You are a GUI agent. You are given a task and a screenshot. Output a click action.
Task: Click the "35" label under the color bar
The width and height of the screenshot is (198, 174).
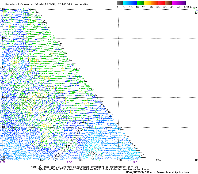pyautogui.click(x=165, y=7)
